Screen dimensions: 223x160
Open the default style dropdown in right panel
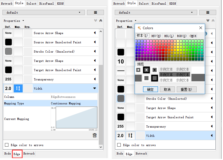pyautogui.click(x=156, y=13)
